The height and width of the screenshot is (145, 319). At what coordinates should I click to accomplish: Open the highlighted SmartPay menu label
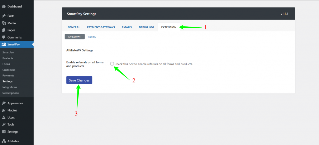click(x=14, y=44)
